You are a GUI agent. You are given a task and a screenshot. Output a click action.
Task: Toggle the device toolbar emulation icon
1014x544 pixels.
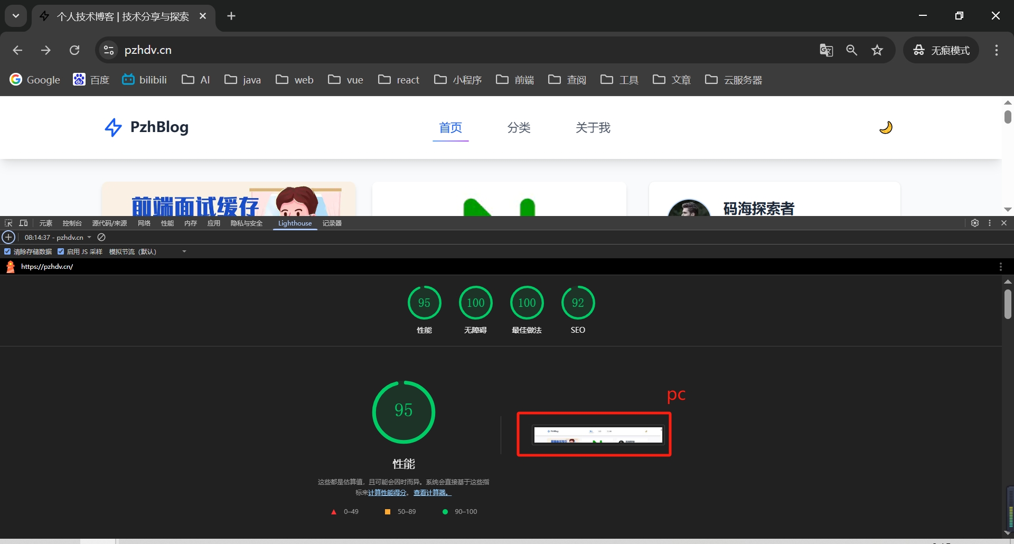tap(23, 223)
